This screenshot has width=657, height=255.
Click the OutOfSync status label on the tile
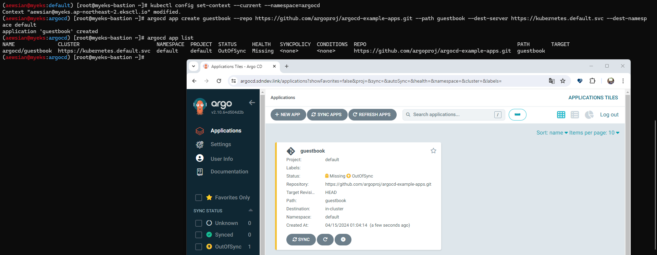[362, 176]
